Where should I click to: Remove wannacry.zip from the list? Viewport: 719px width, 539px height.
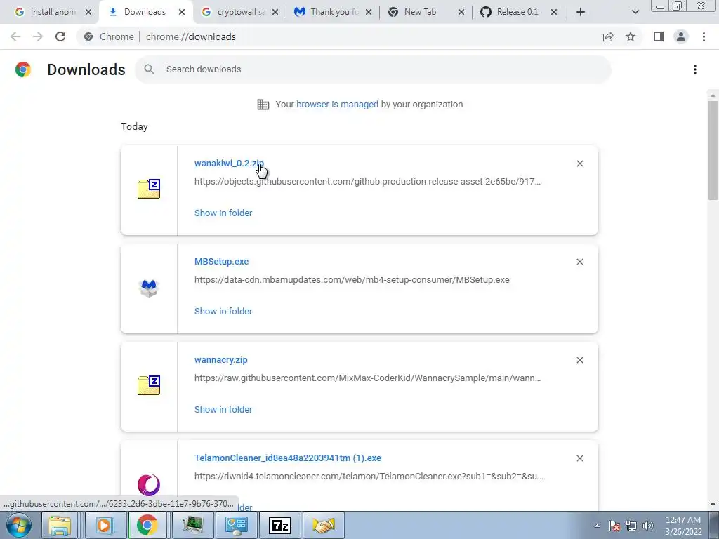[x=579, y=360]
